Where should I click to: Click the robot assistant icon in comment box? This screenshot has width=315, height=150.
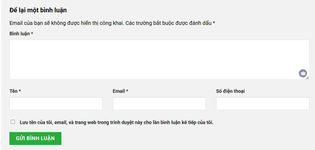(303, 73)
